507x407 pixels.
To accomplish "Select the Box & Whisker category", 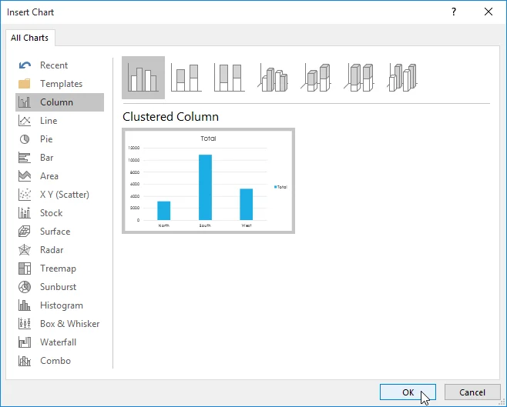I will coord(60,324).
